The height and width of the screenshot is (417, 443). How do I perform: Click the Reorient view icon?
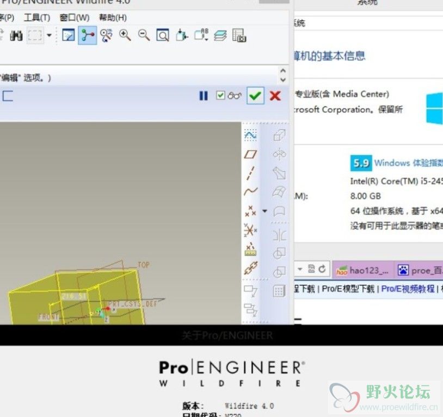tap(182, 35)
